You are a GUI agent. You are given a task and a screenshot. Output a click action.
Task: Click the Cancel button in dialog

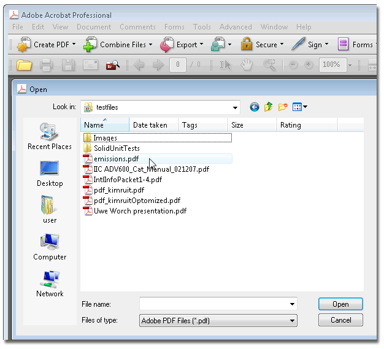(340, 320)
